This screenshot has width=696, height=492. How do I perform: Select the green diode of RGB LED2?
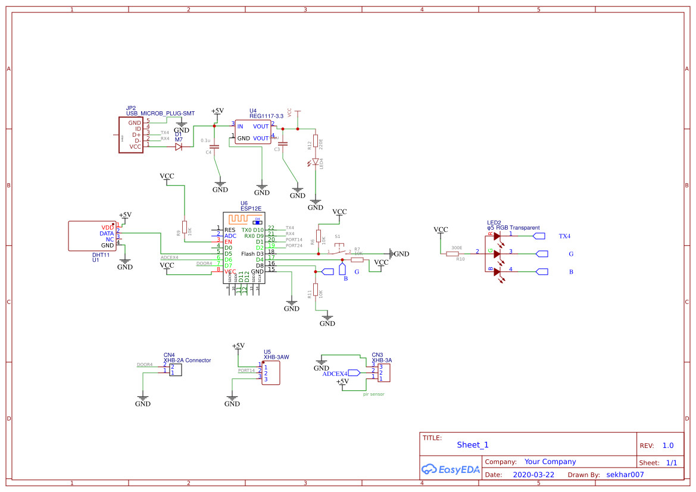pos(497,254)
